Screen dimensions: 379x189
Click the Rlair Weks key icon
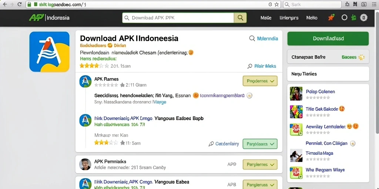coord(250,66)
